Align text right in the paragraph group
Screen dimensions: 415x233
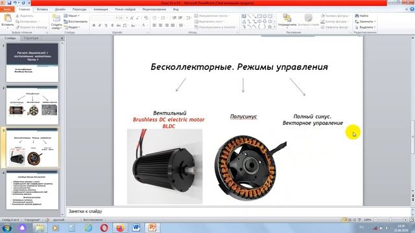tap(167, 25)
